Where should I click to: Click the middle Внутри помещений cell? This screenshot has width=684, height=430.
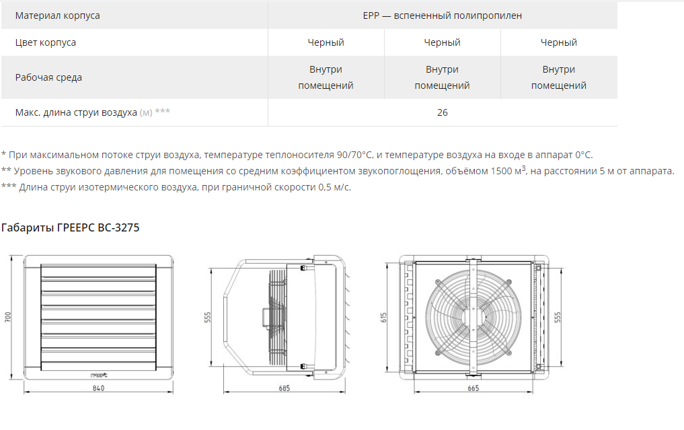[x=442, y=77]
